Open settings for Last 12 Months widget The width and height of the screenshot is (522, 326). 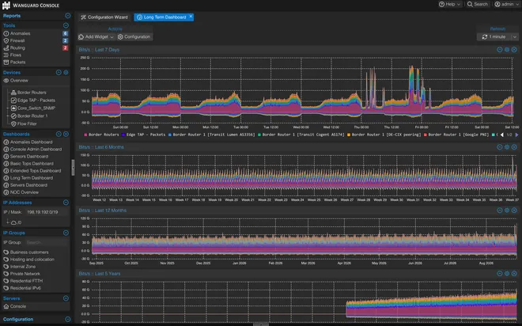tap(507, 210)
